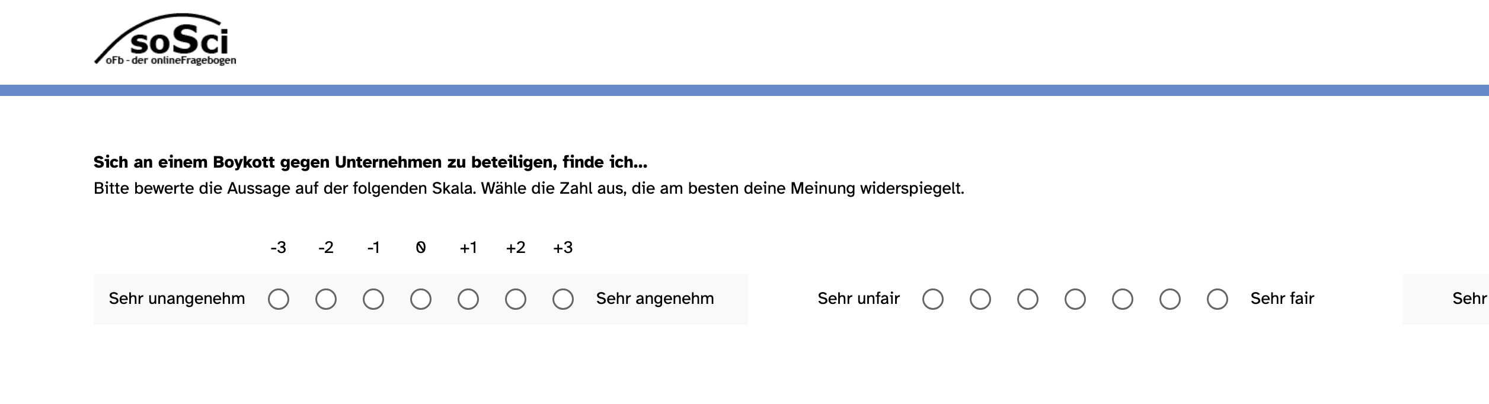
Task: Select second radio in unfair–fair scale
Action: [980, 299]
